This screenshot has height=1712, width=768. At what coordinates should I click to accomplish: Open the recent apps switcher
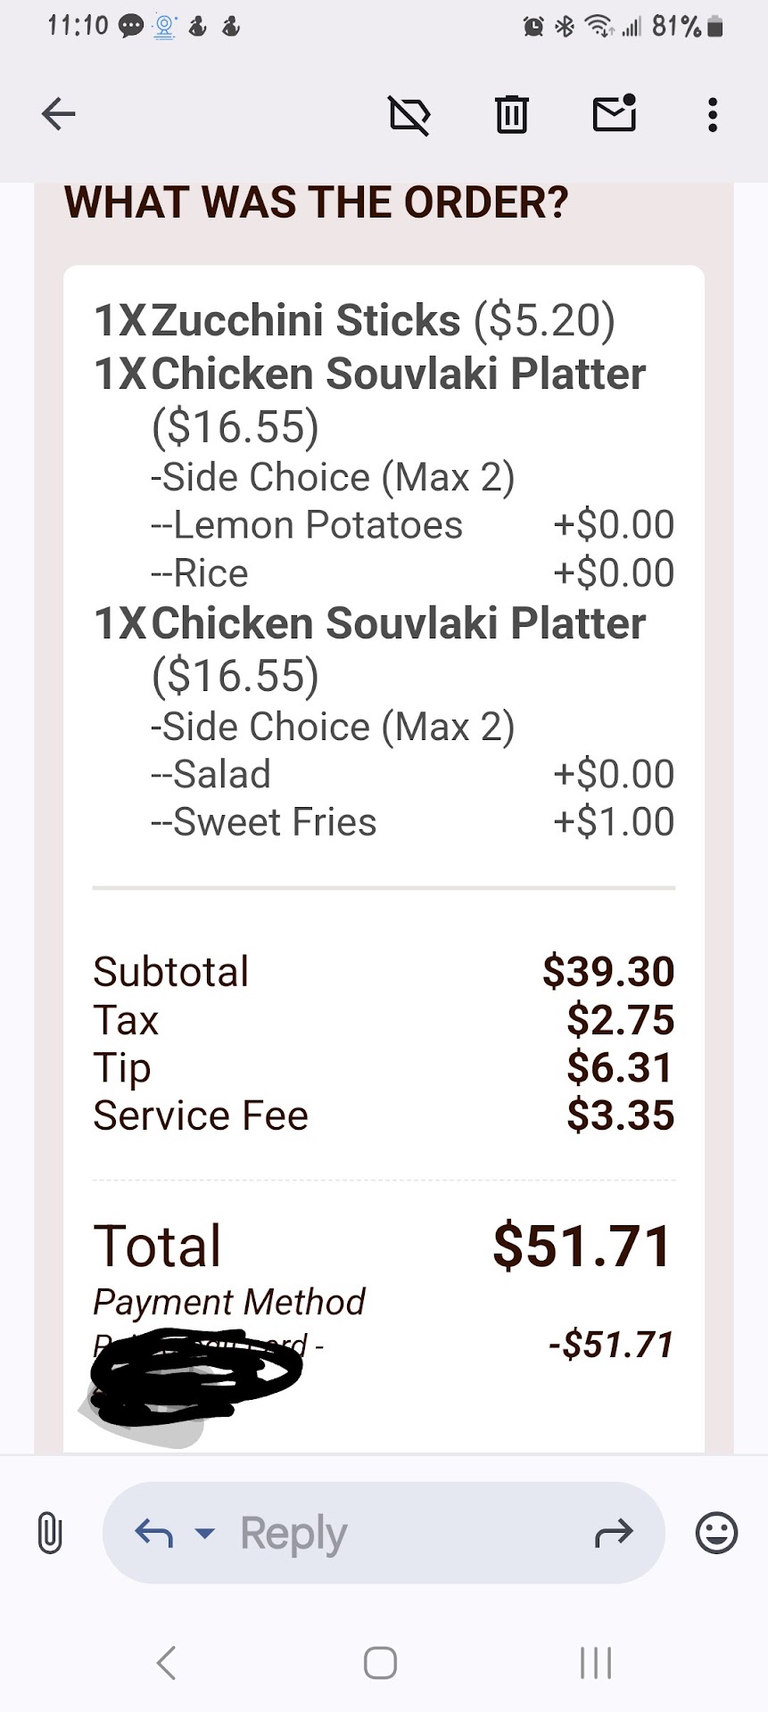tap(596, 1663)
